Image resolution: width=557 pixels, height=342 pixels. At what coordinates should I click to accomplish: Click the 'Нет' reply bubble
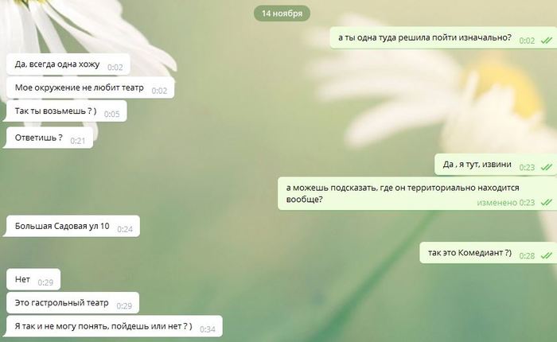click(33, 279)
